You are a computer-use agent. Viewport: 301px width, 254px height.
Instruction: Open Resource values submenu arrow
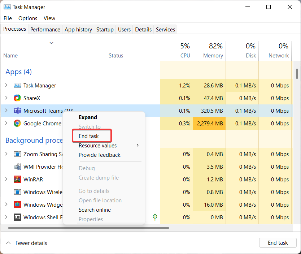(x=138, y=146)
